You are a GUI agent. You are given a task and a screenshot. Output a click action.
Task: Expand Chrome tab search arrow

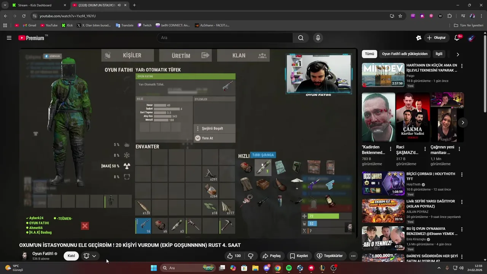5,5
